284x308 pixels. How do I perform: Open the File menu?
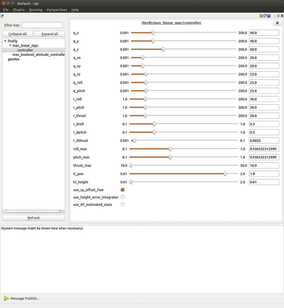(x=6, y=10)
